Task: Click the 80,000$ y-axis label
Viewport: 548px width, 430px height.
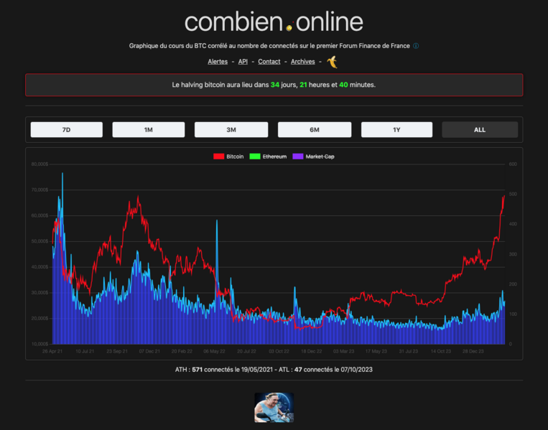Action: pos(40,164)
